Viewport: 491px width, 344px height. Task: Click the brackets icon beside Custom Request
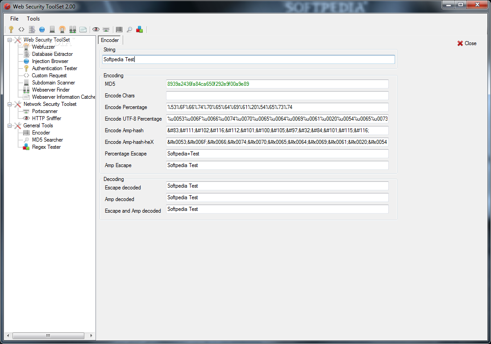27,76
